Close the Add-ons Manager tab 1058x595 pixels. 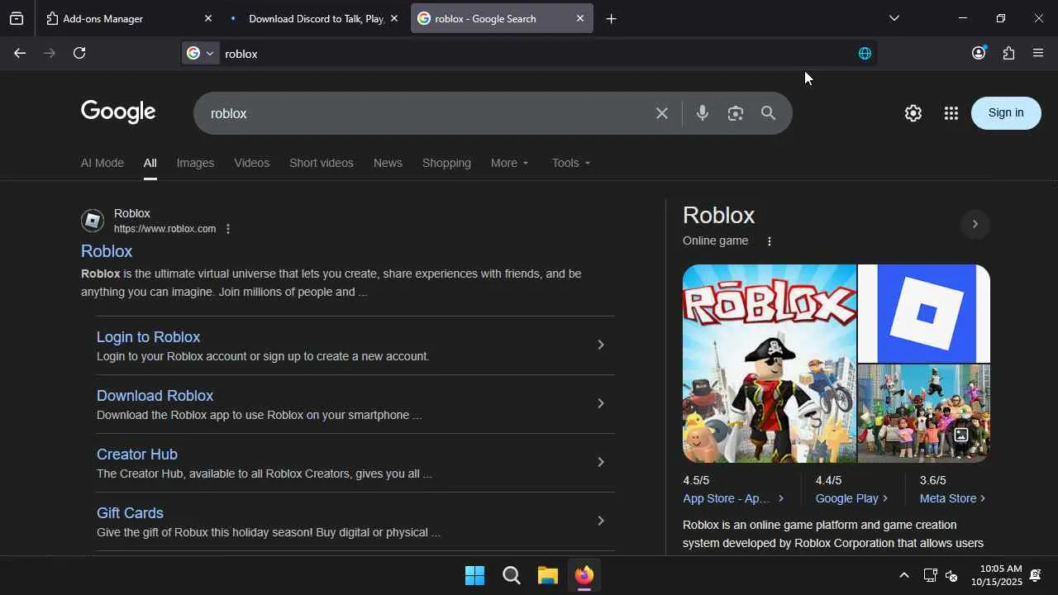click(208, 18)
